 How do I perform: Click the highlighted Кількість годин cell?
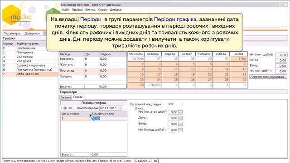(109, 119)
